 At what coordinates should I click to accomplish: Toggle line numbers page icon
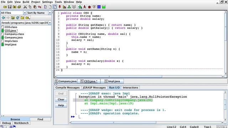pyautogui.click(x=55, y=7)
